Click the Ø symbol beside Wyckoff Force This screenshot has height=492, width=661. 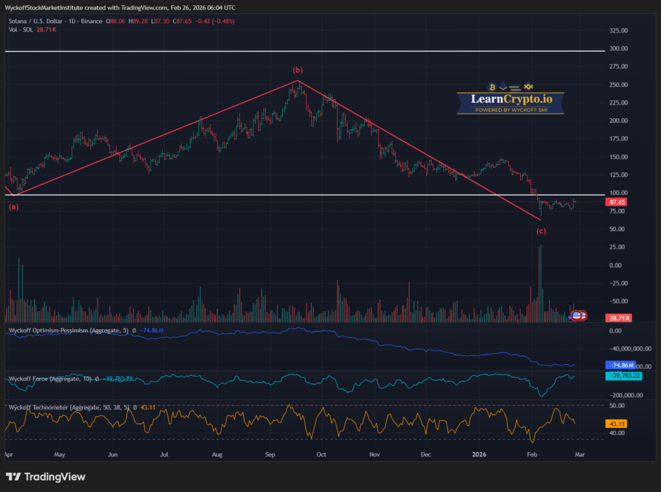(96, 379)
